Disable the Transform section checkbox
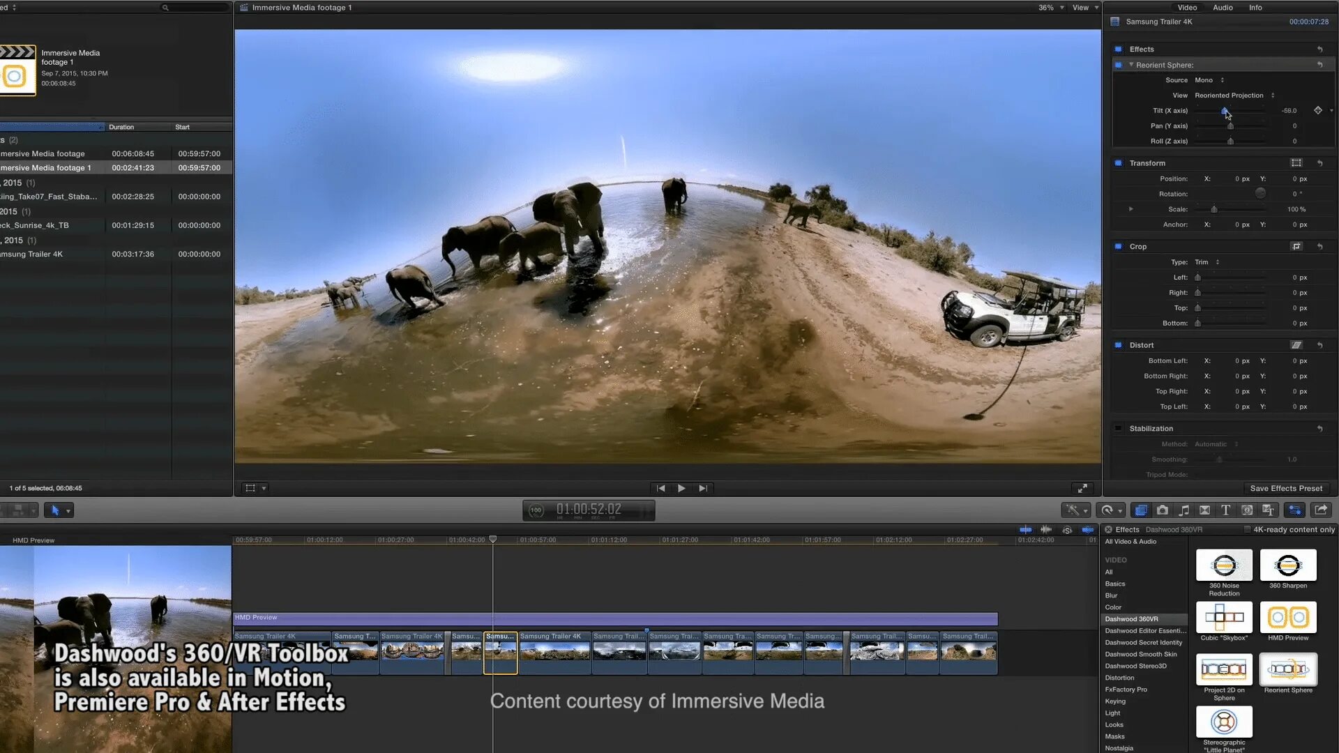 tap(1118, 163)
